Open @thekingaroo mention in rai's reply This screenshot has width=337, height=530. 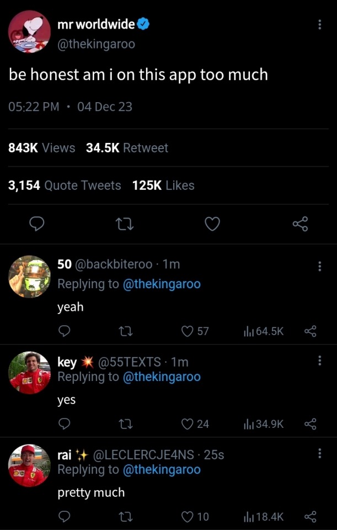coord(162,470)
